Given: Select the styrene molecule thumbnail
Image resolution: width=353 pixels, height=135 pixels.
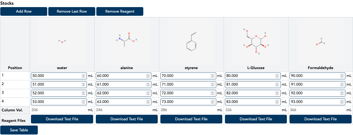Looking at the screenshot, I should coord(191,41).
